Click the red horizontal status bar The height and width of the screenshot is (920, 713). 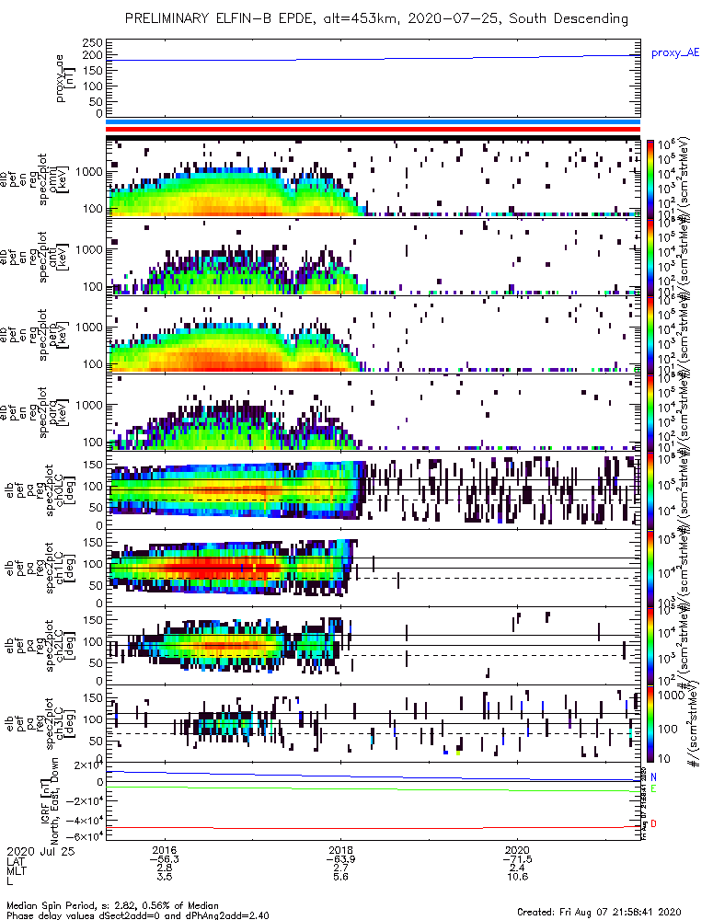click(374, 129)
